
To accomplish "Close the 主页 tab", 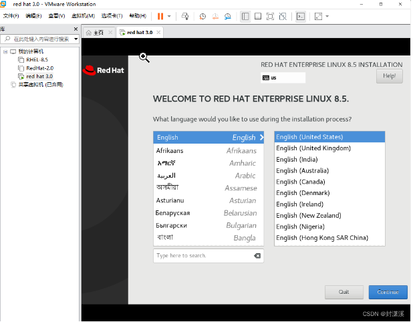I will tap(110, 32).
